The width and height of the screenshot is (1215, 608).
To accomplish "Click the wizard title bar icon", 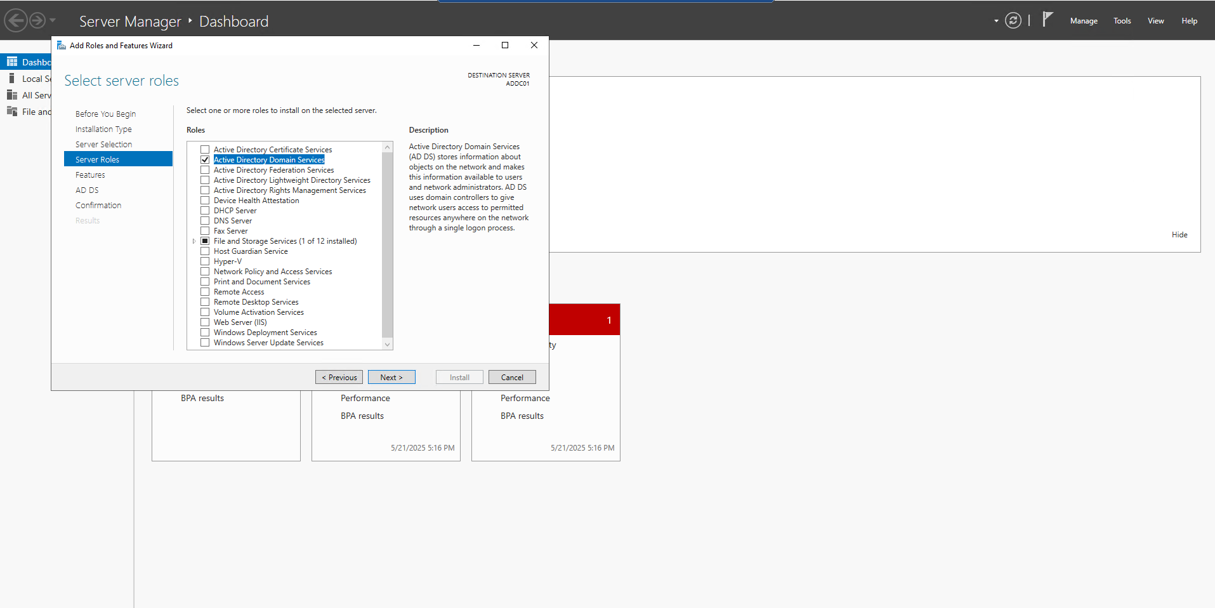I will (62, 45).
